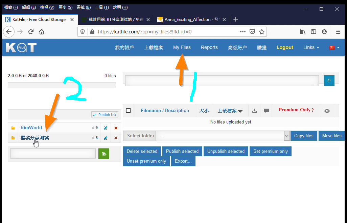Viewport: 347px width, 223px height.
Task: Click the download icon in the file list header
Action: (x=254, y=110)
